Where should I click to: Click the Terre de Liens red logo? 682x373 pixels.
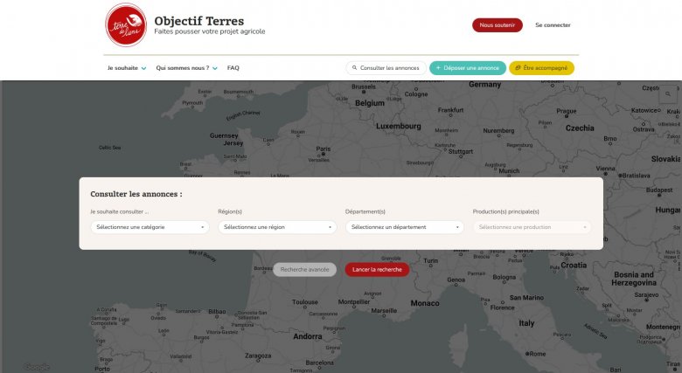(x=126, y=24)
